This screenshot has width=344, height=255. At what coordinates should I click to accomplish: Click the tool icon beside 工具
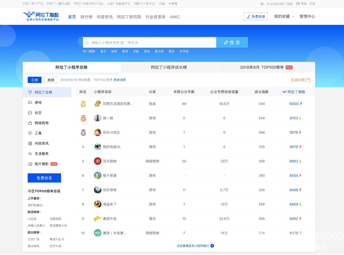click(30, 133)
